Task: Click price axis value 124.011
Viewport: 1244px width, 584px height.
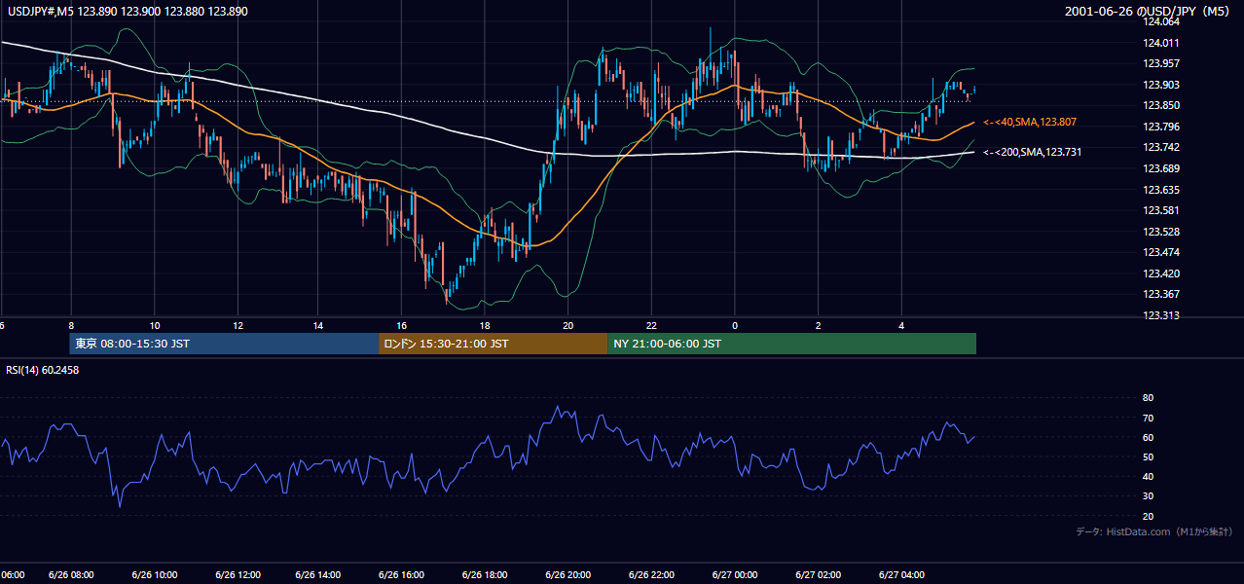Action: pyautogui.click(x=1161, y=43)
